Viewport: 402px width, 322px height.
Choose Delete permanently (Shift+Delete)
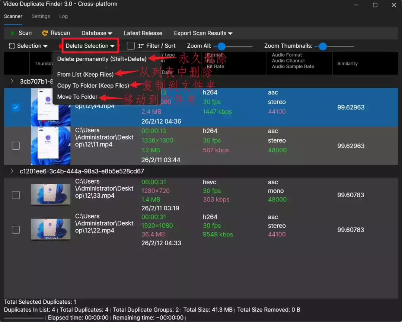(102, 59)
